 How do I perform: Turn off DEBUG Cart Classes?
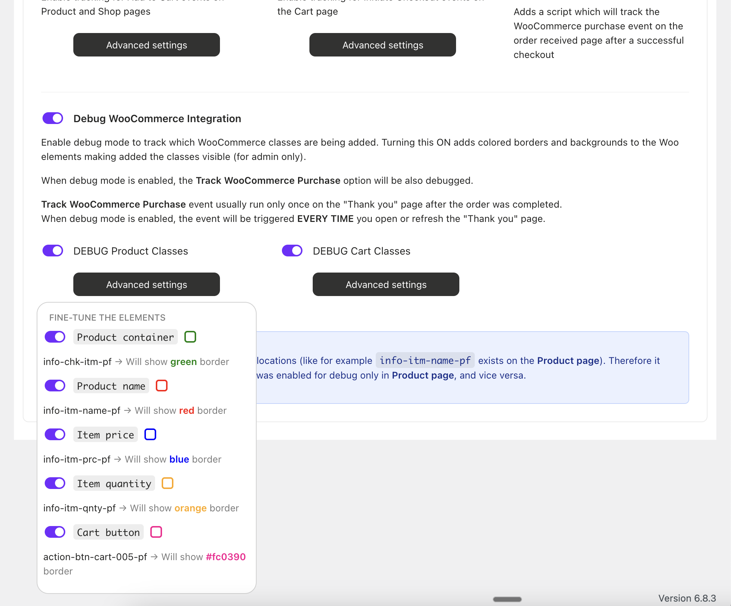pos(292,251)
